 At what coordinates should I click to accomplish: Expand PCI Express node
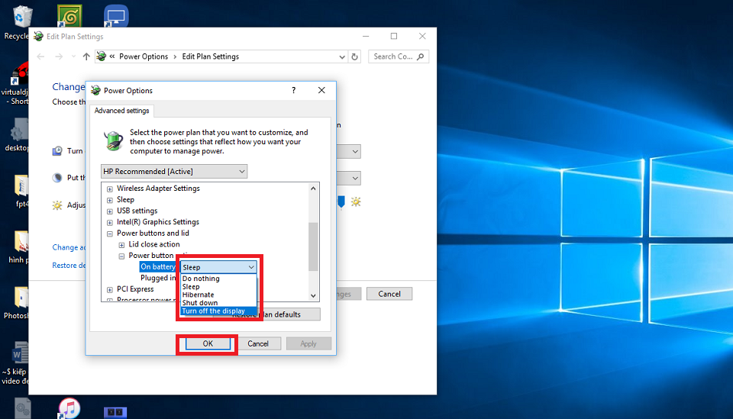(x=110, y=289)
